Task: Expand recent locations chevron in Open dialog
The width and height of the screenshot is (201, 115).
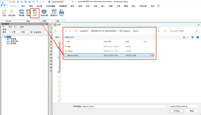Action: tap(66, 31)
